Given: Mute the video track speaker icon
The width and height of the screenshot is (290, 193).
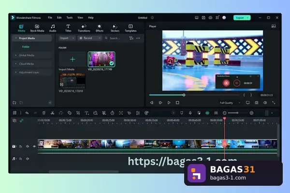Looking at the screenshot, I should click(28, 146).
